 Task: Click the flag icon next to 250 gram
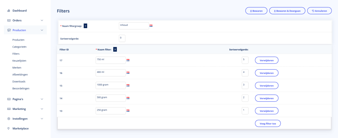[x=128, y=111]
